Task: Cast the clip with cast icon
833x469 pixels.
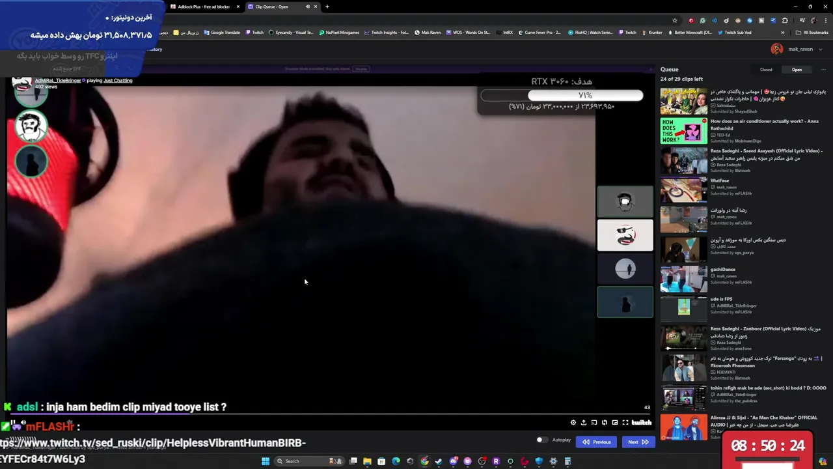Action: (x=594, y=423)
